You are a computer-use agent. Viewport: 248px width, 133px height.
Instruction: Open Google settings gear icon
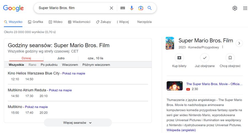235,8
